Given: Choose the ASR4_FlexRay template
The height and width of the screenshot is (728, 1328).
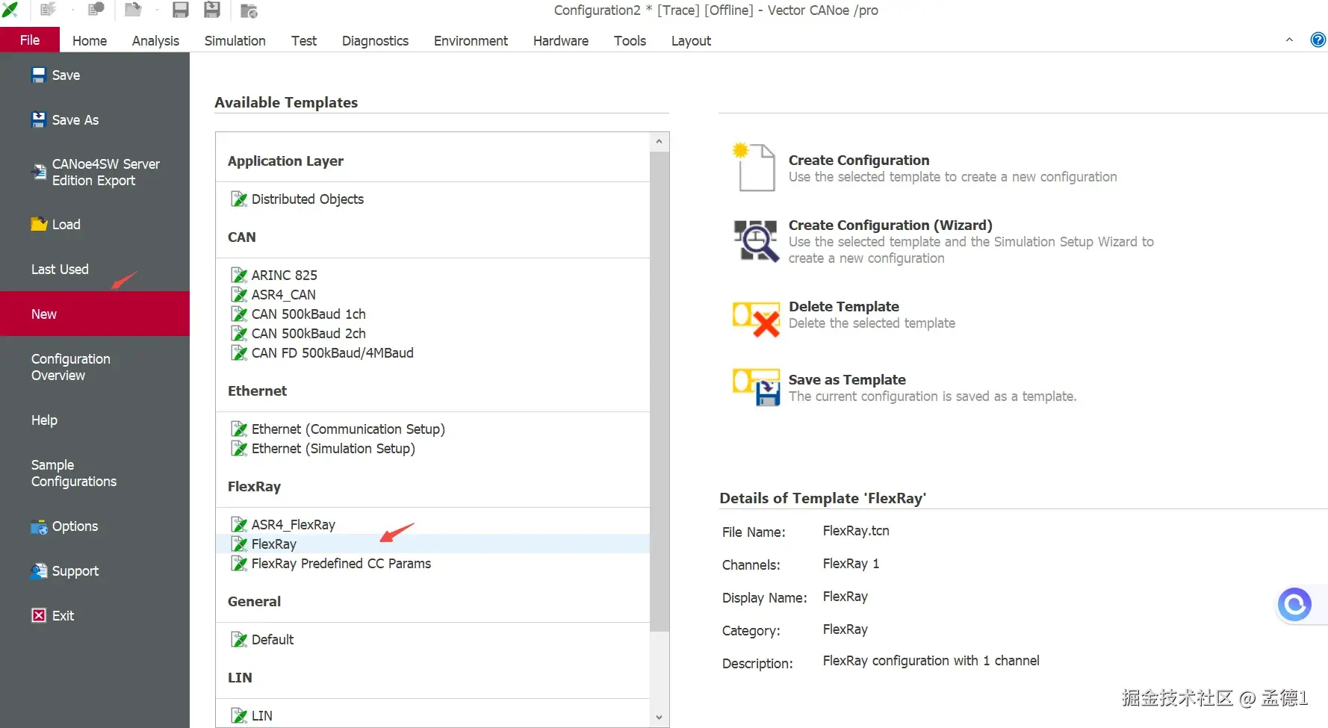Looking at the screenshot, I should (x=433, y=525).
